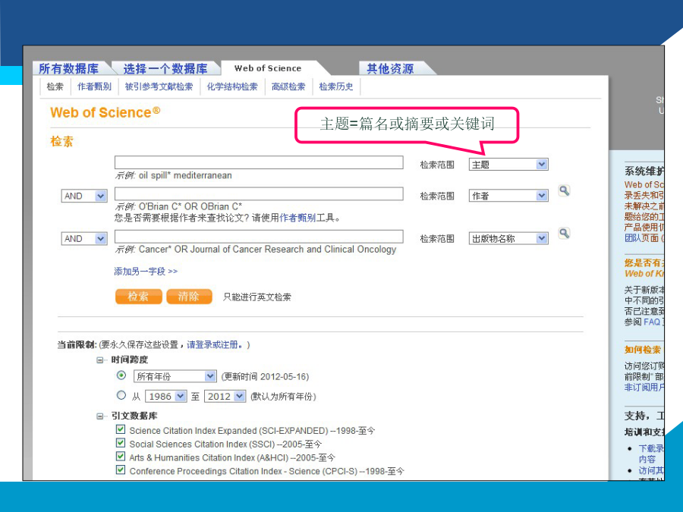This screenshot has width=683, height=512.
Task: Click the 请登录或注册 link
Action: pos(214,345)
